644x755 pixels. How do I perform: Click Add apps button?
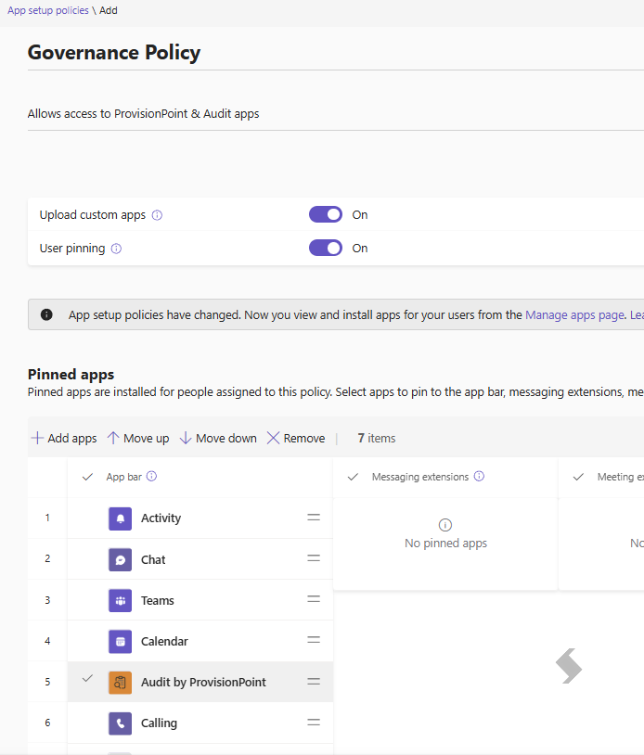pyautogui.click(x=64, y=438)
